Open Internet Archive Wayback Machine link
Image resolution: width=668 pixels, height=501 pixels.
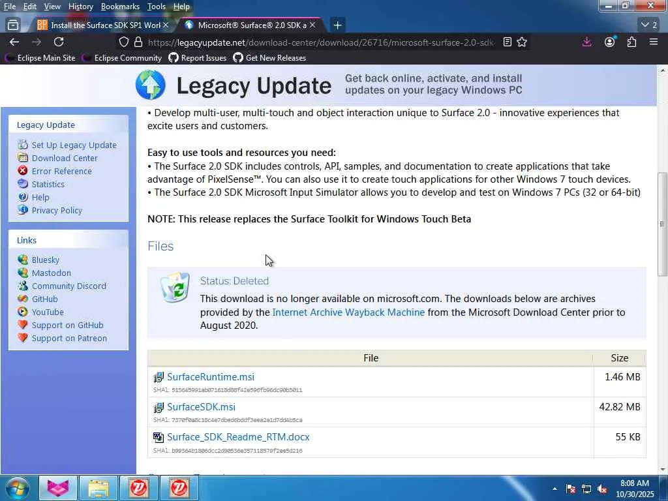pyautogui.click(x=348, y=312)
